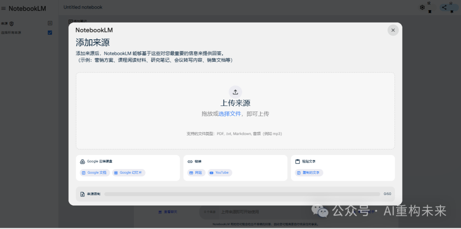Viewport: 461px width, 229px height.
Task: Click the 链接 chain icon
Action: tap(190, 162)
